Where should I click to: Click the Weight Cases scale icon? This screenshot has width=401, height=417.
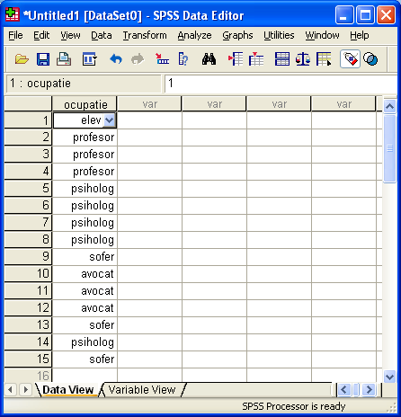click(303, 59)
